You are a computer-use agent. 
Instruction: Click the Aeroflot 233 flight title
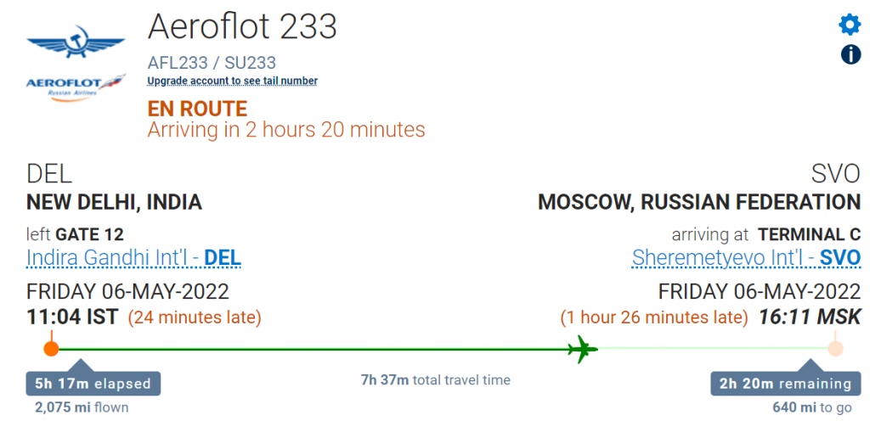point(242,26)
